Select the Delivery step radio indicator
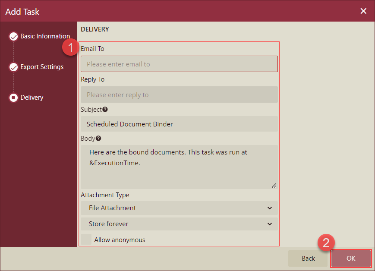 13,98
